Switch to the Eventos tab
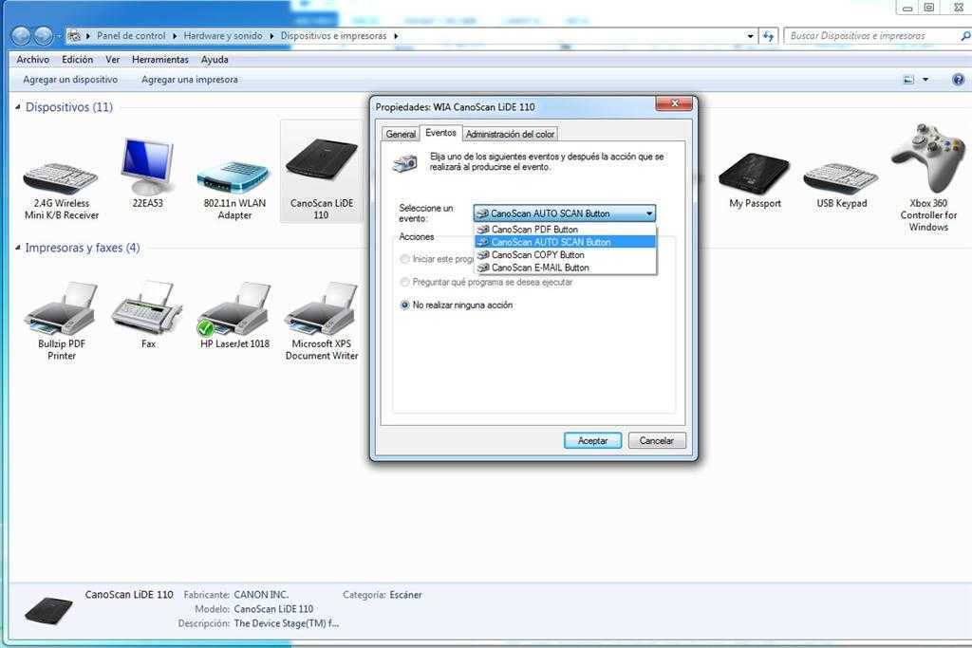The height and width of the screenshot is (648, 972). 440,133
